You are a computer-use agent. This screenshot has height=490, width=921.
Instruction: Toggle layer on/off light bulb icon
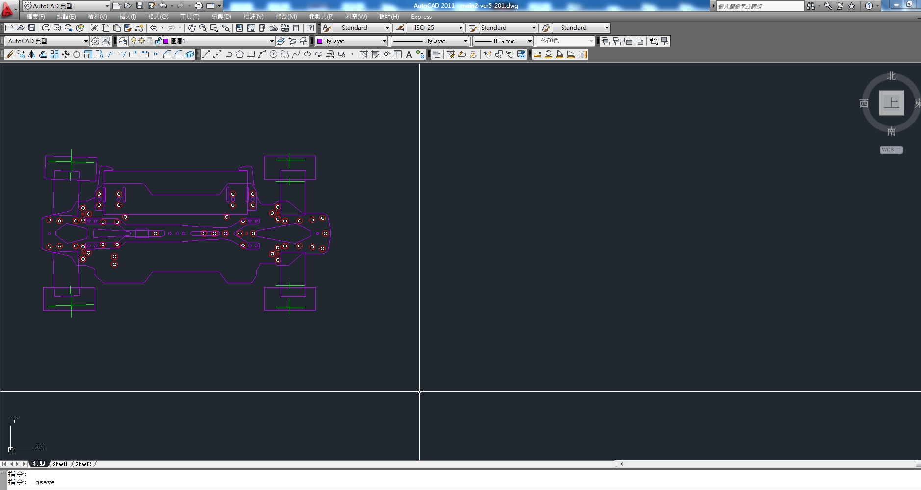point(133,41)
